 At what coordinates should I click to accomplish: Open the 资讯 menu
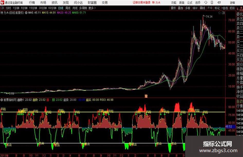55,3
